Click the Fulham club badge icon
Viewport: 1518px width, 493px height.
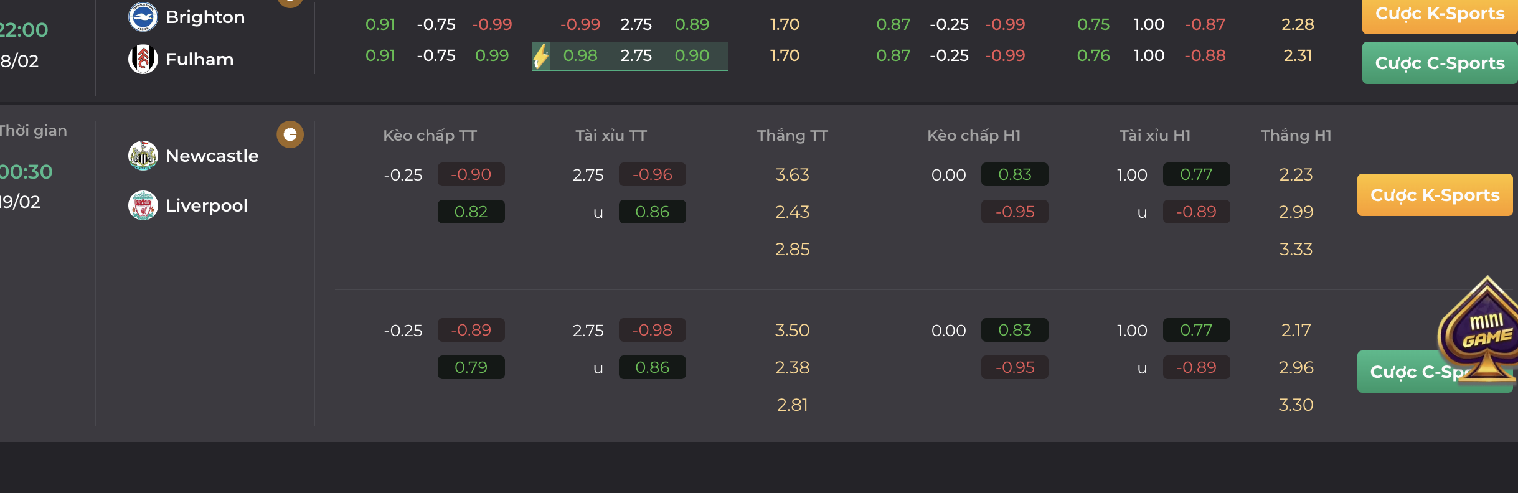(143, 59)
